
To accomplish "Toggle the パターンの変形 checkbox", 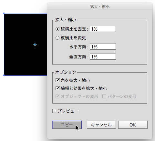I will pyautogui.click(x=104, y=96).
